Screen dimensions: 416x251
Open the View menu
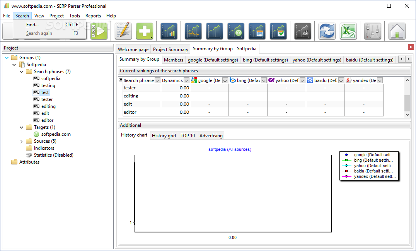coord(39,16)
